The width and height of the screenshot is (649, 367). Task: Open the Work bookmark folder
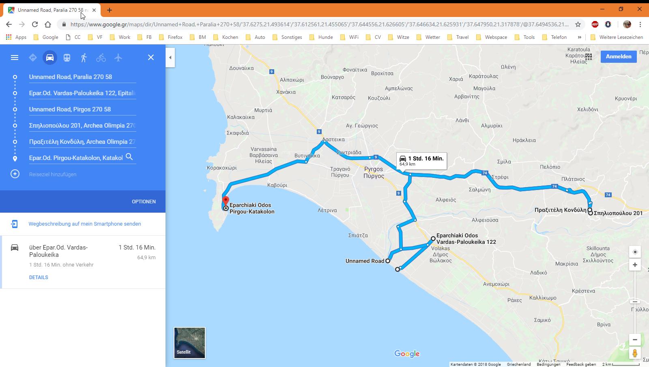tap(120, 37)
